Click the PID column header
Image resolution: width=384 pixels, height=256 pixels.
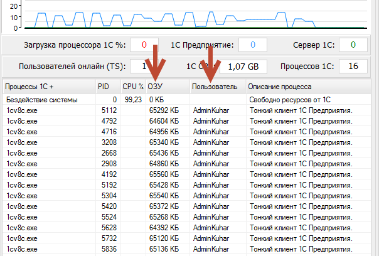pyautogui.click(x=106, y=87)
